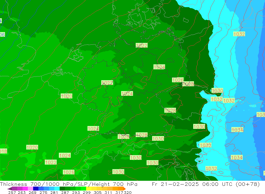The width and height of the screenshot is (265, 194).
Task: Select the "1026" label touching a "1028" label
Action: [178, 80]
